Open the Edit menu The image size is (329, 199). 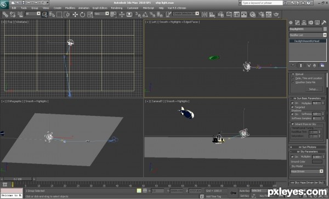(x=14, y=8)
